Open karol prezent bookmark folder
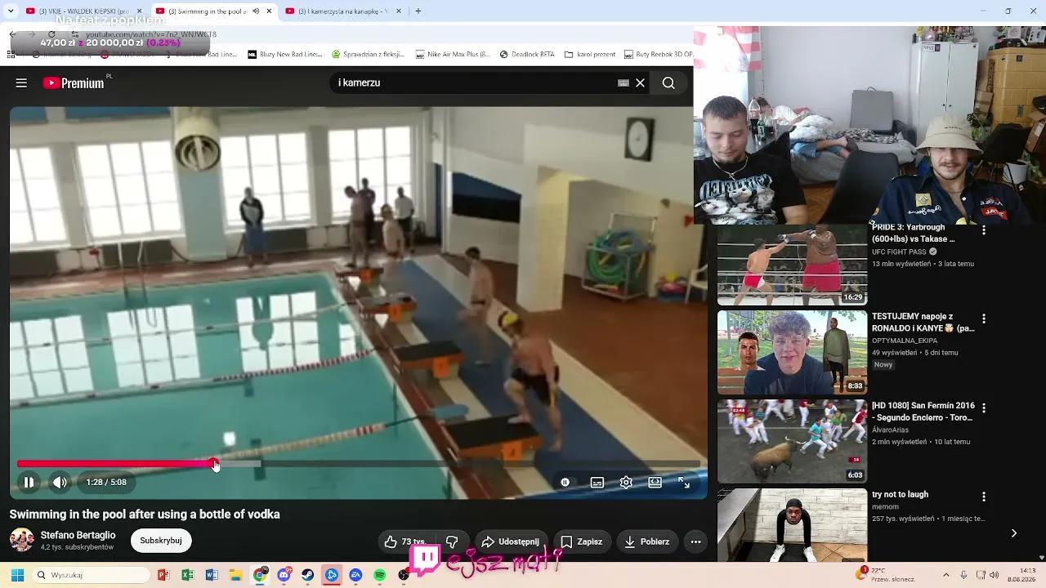 (590, 55)
